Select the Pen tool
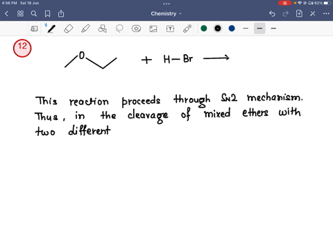The width and height of the screenshot is (333, 250). click(51, 28)
